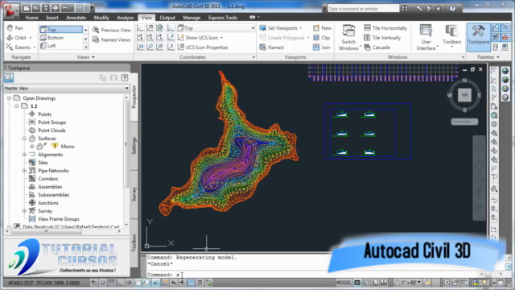Open the Toolbars menu button
The height and width of the screenshot is (290, 515).
[x=452, y=36]
